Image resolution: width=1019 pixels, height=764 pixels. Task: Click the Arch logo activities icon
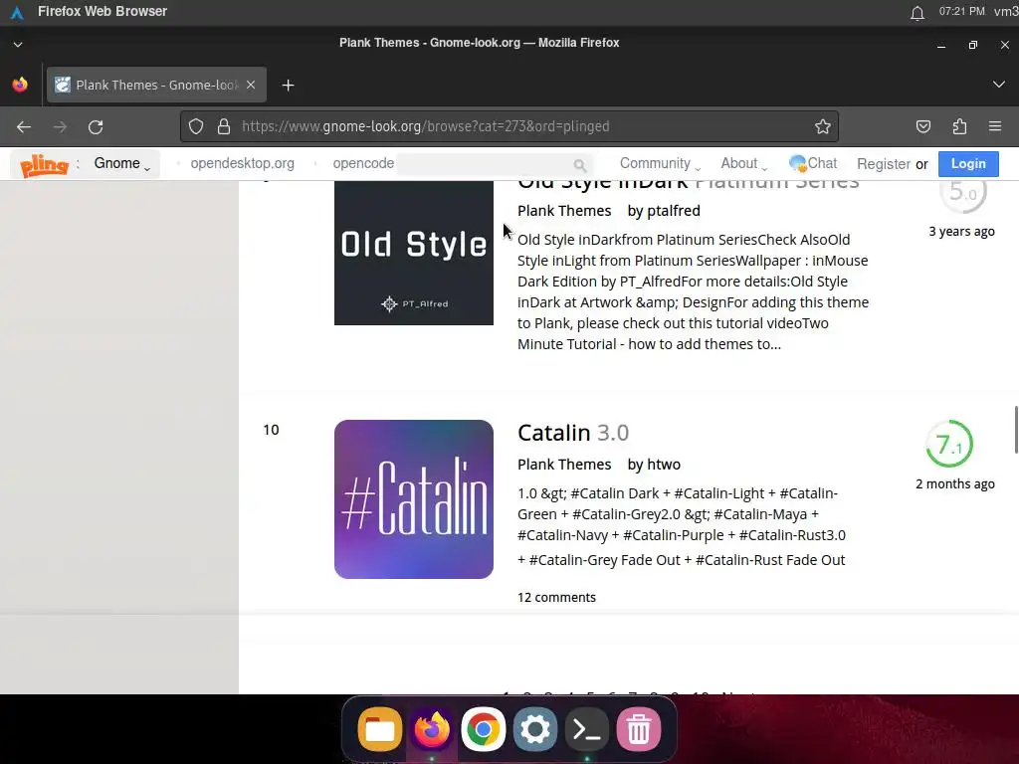click(17, 12)
